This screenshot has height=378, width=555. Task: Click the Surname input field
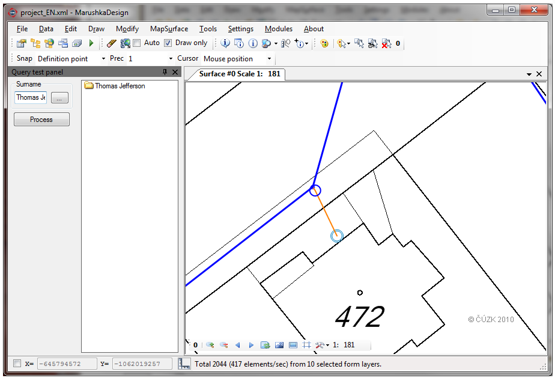click(x=31, y=97)
